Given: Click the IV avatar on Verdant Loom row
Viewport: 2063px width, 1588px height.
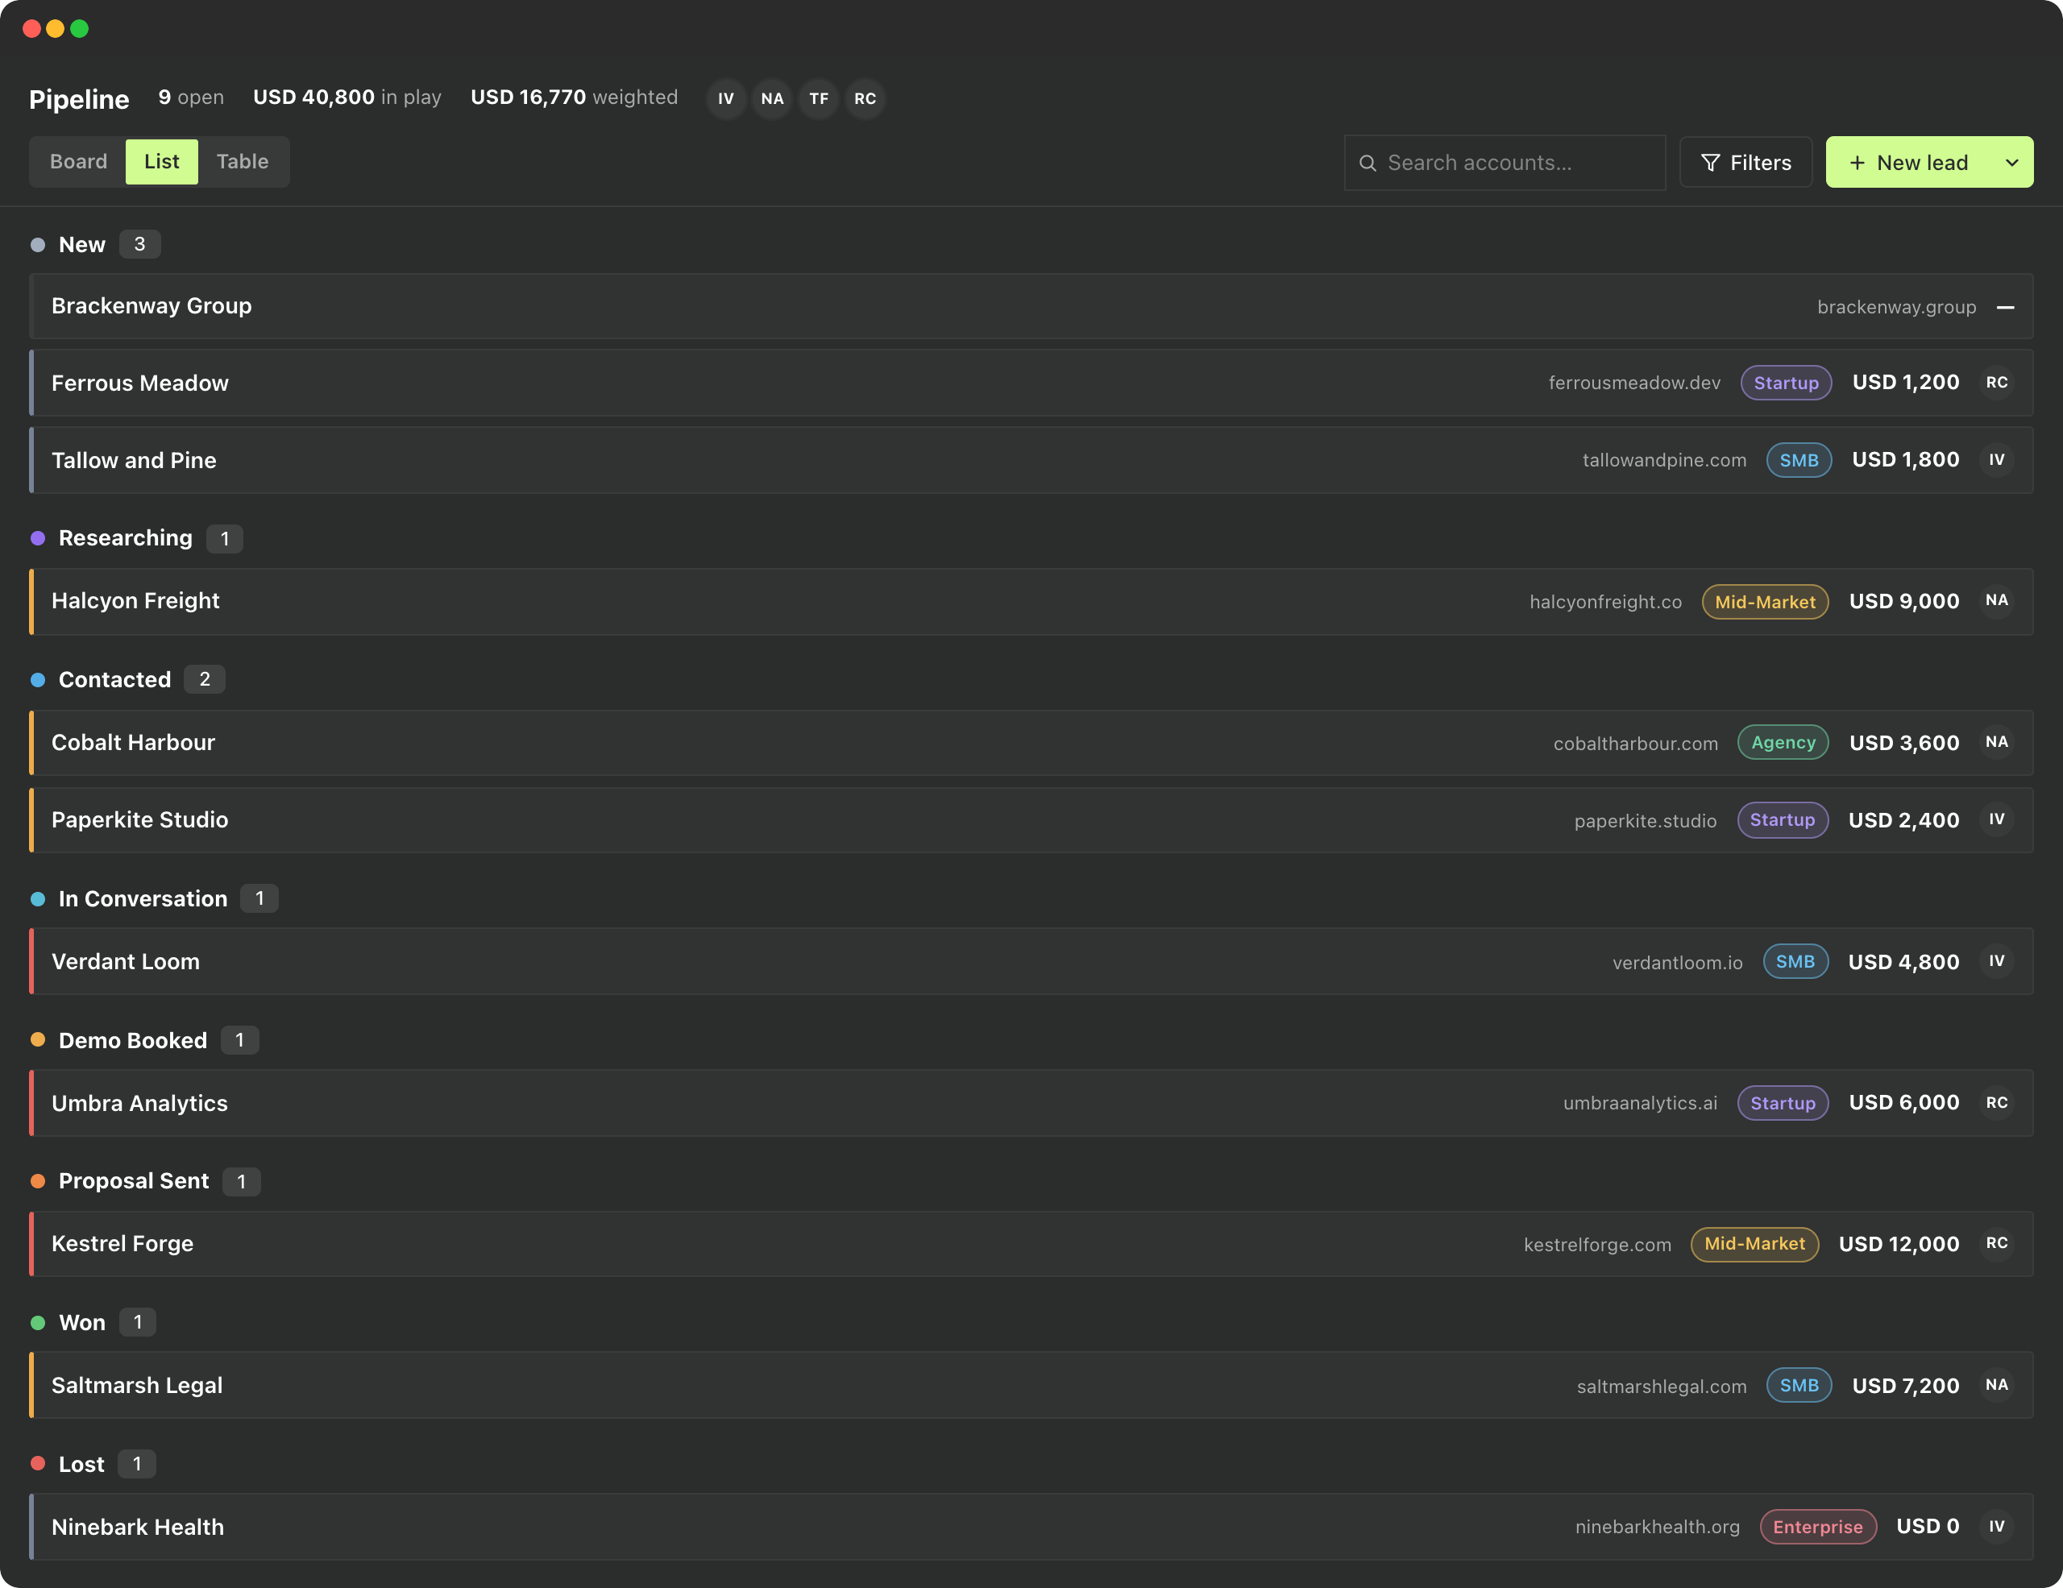Looking at the screenshot, I should 1996,961.
